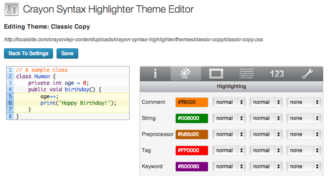328x176 pixels.
Task: Click 'age++;' code line
Action: 49,96
